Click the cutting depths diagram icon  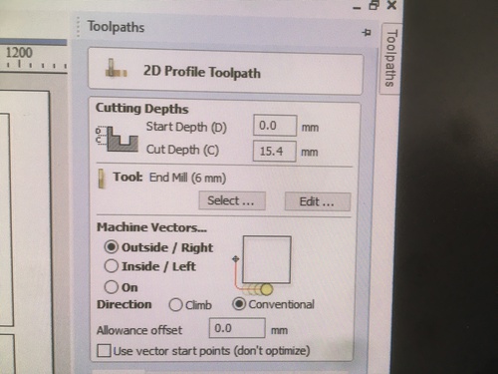(x=117, y=139)
